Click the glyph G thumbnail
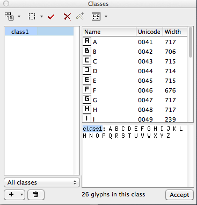 click(x=87, y=99)
